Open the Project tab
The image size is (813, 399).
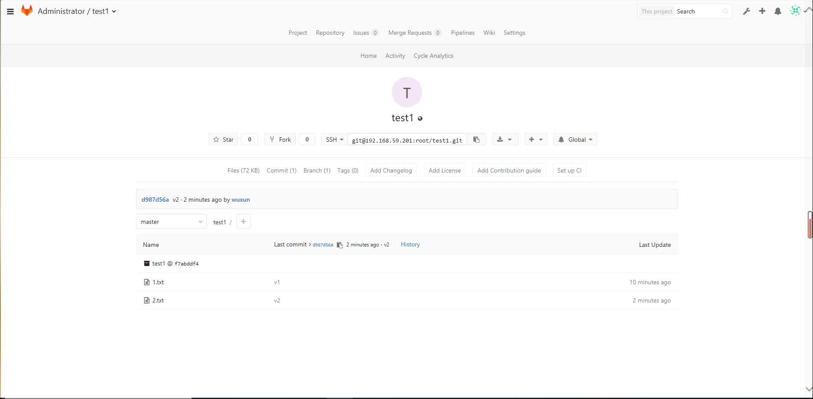tap(297, 33)
